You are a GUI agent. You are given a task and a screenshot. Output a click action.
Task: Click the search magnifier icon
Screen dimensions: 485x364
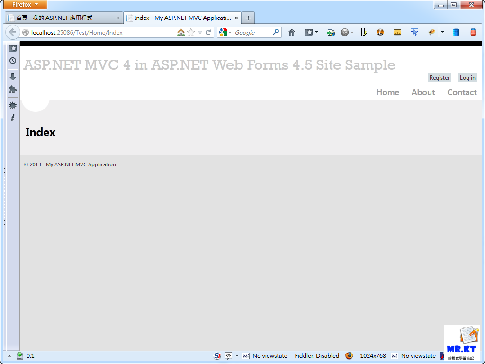point(276,32)
